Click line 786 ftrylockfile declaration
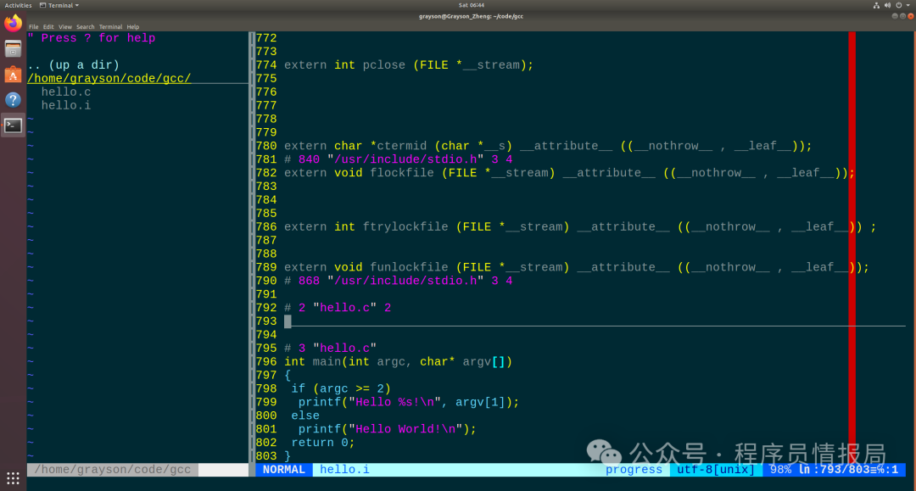Viewport: 916px width, 491px height. 580,226
